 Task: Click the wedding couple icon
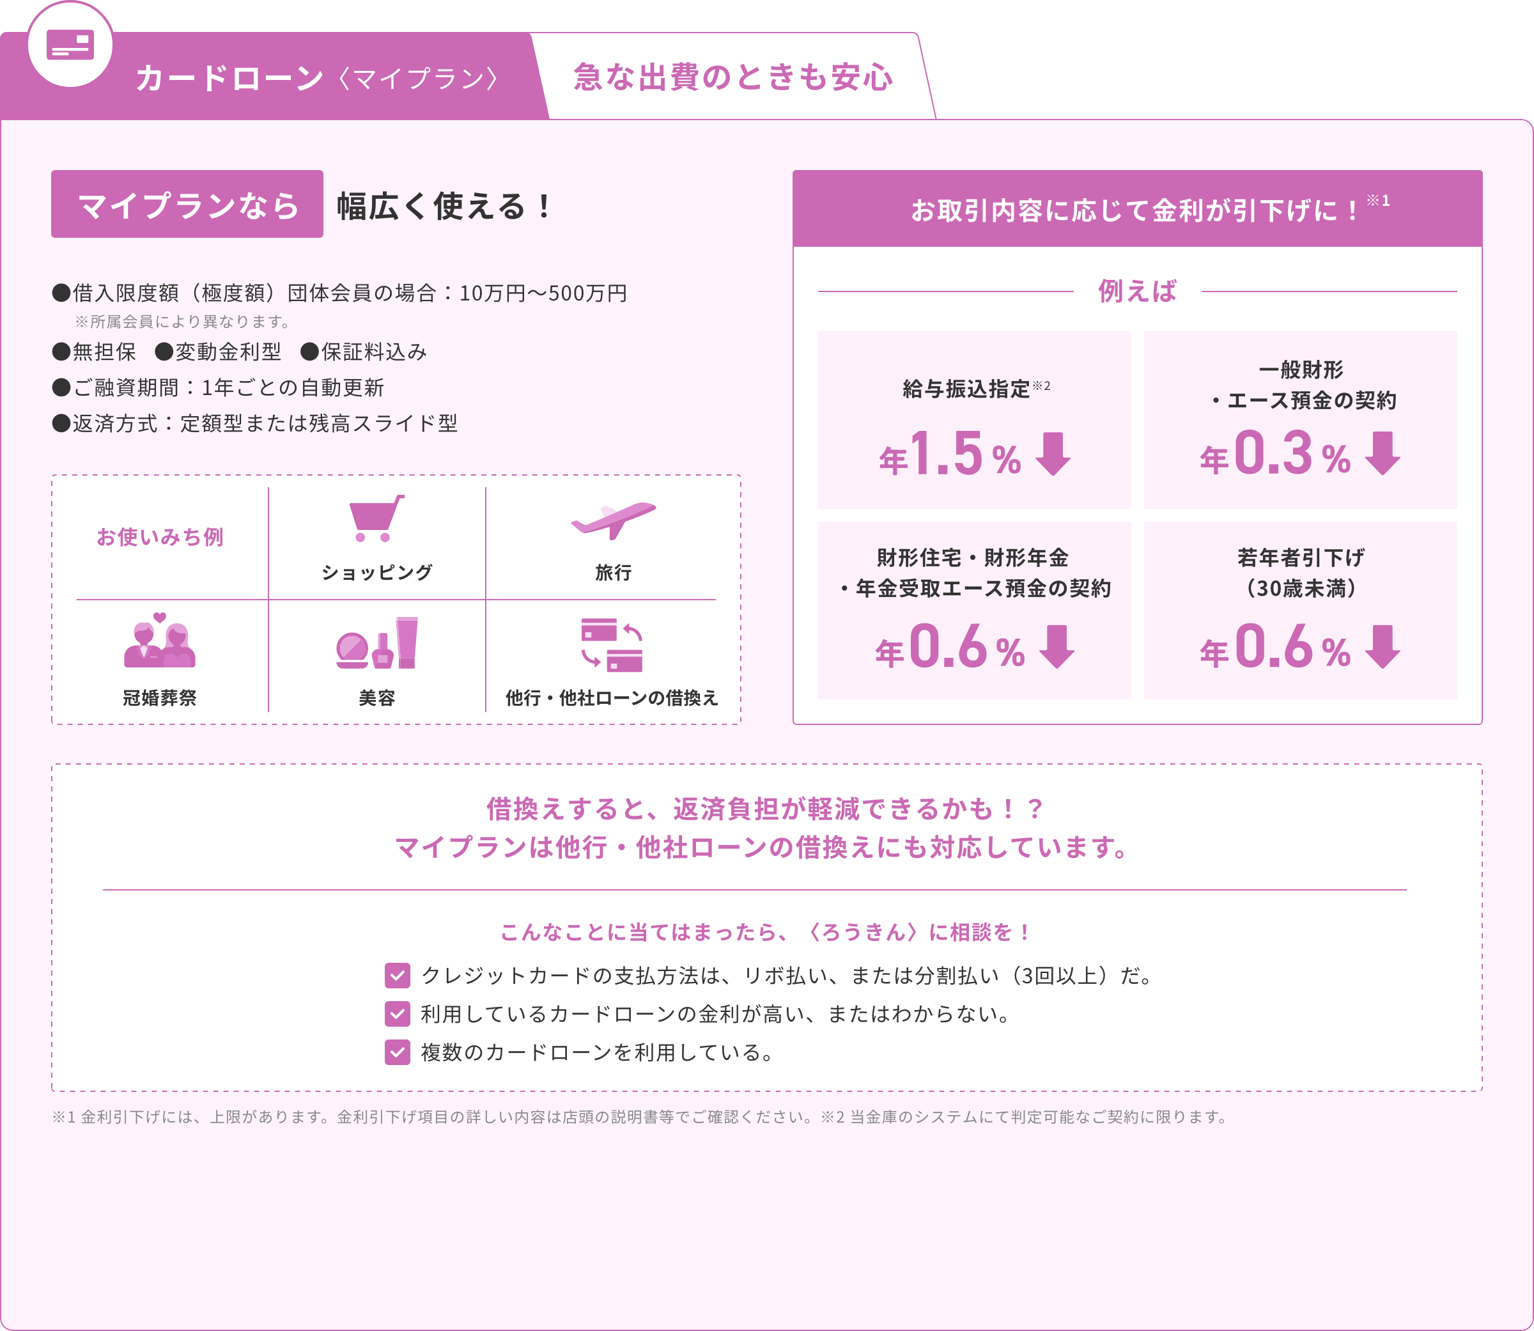160,642
